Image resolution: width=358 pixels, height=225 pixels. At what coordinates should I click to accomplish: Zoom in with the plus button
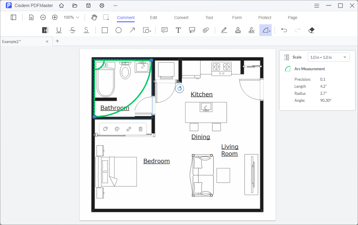pos(55,18)
